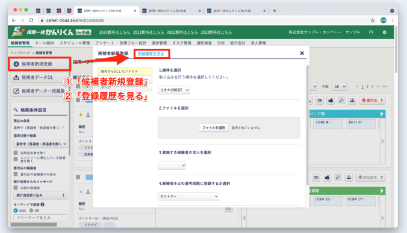Expand the green 営業職 header arrow
The image size is (407, 233).
[x=382, y=191]
